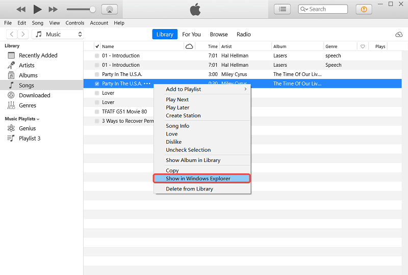The image size is (408, 275).
Task: Click the Play button
Action: point(37,9)
